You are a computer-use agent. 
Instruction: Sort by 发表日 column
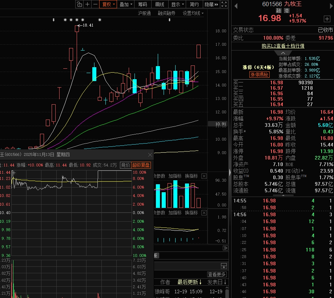pyautogui.click(x=217, y=282)
